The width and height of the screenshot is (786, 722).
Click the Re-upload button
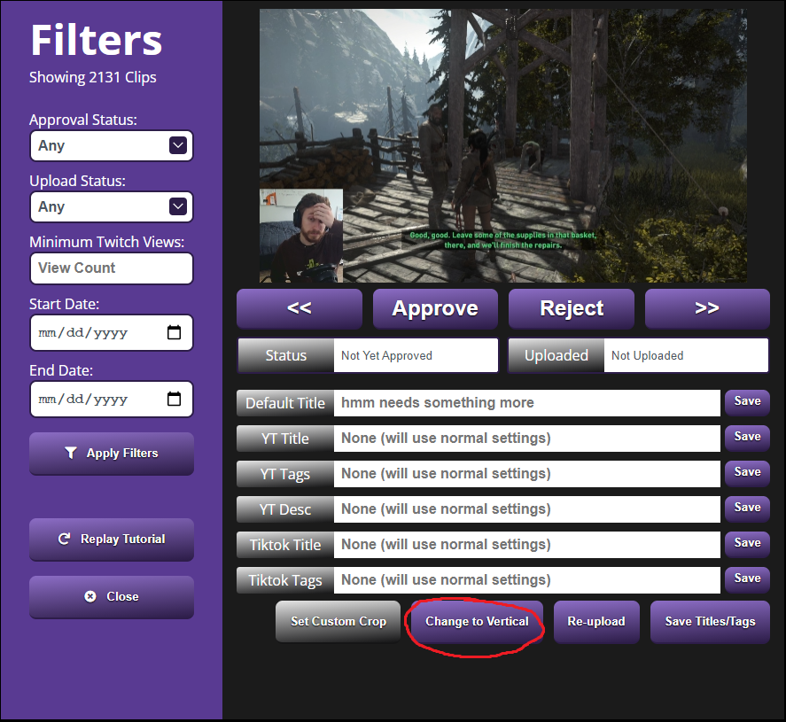click(596, 622)
